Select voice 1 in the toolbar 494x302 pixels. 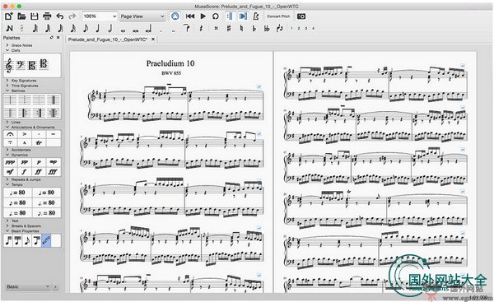click(291, 28)
